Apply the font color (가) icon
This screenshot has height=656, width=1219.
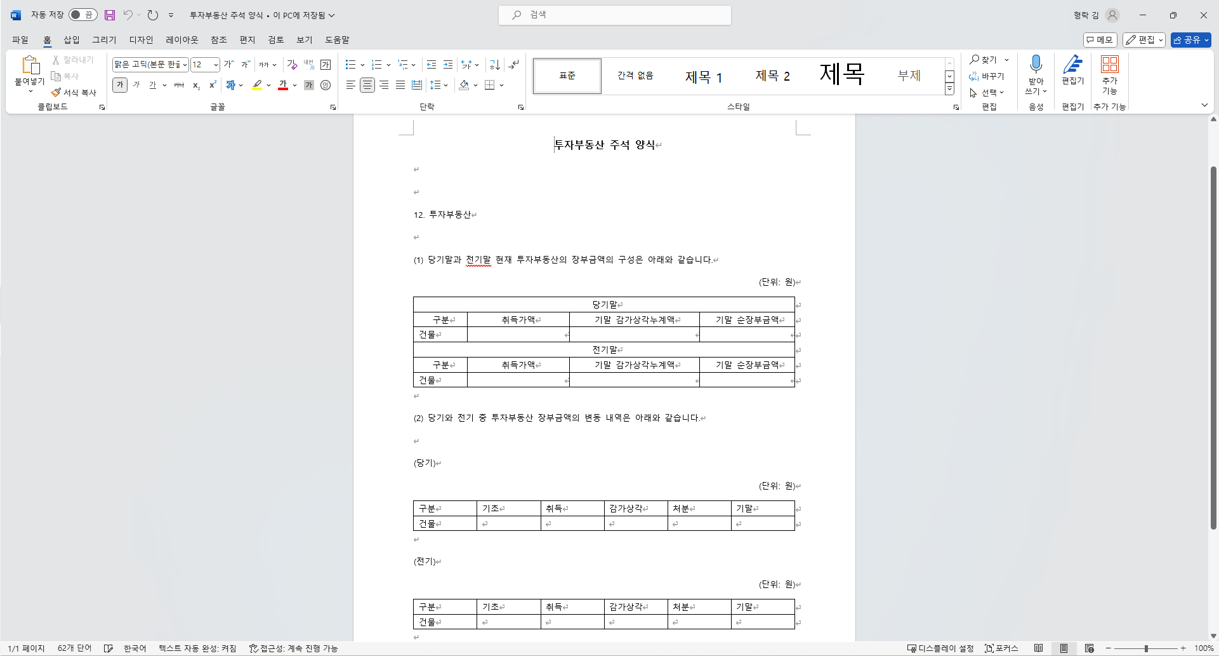click(x=282, y=84)
